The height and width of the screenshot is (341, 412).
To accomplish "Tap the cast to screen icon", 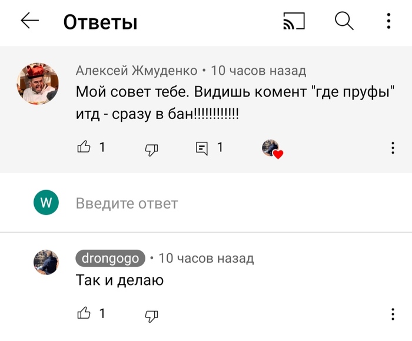I will [294, 22].
